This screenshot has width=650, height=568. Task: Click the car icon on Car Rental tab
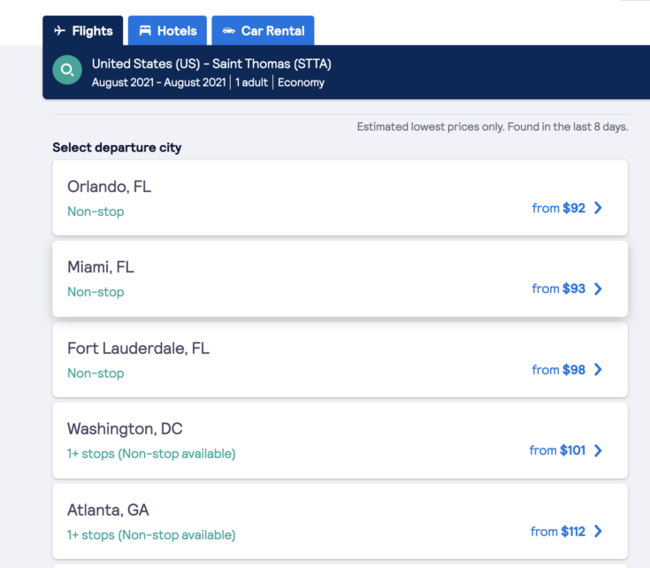click(229, 31)
